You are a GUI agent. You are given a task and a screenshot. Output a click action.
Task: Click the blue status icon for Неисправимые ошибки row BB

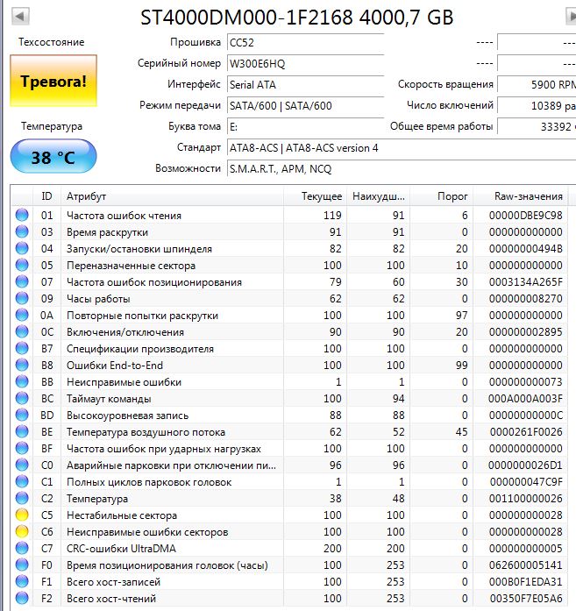tap(22, 382)
